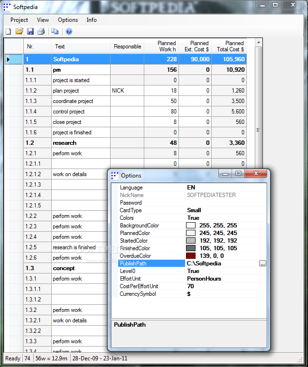Click the total cost cell 105,960
Image resolution: width=308 pixels, height=367 pixels.
click(229, 59)
